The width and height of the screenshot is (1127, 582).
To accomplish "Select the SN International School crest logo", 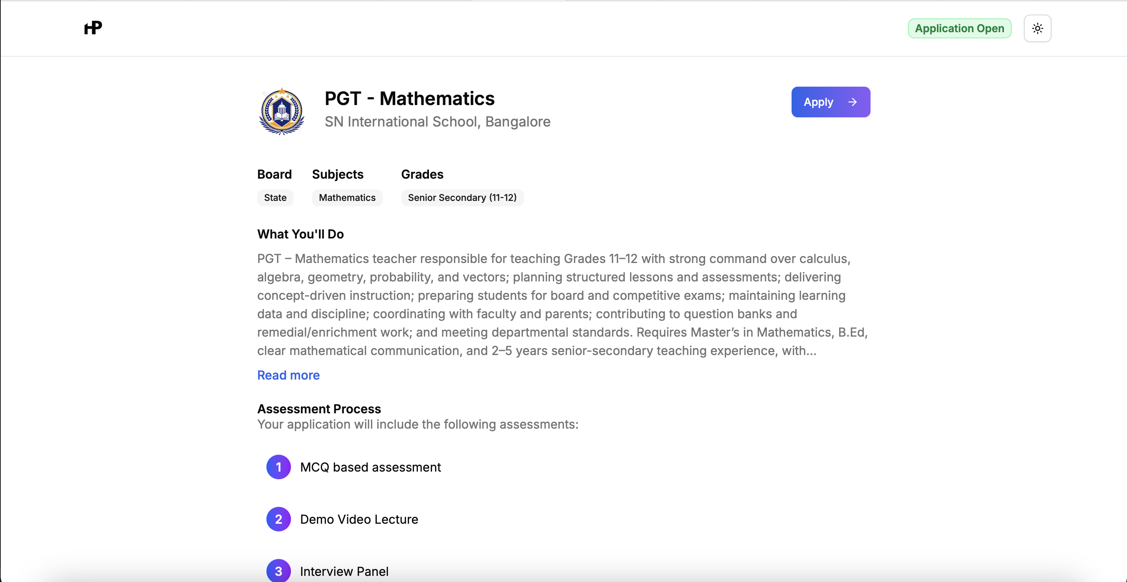I will tap(281, 111).
